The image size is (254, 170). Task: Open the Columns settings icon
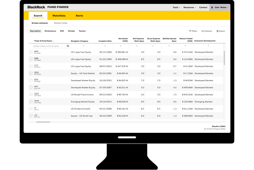[x=203, y=31]
